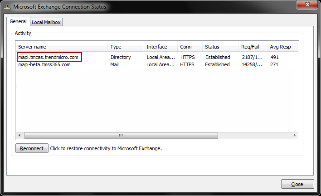321x196 pixels.
Task: Click the Close button at bottom
Action: (x=297, y=184)
